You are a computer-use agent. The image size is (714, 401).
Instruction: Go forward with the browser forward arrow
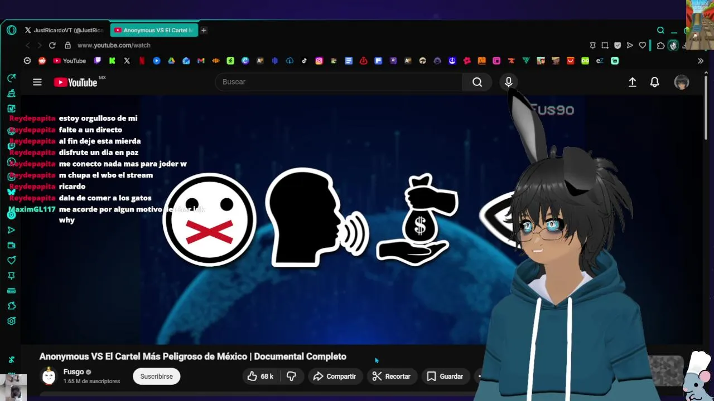pyautogui.click(x=40, y=45)
